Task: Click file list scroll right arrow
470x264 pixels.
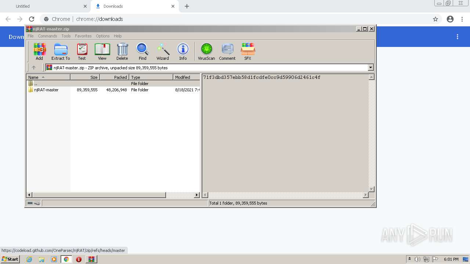Action: (x=197, y=195)
